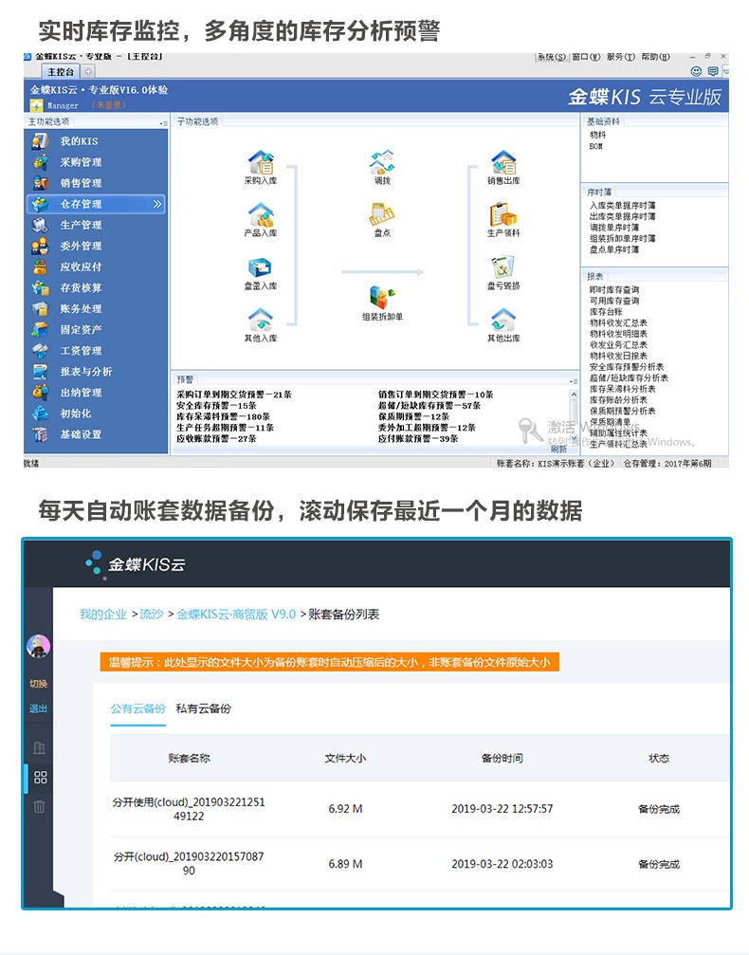Screen dimensions: 749x955
Task: Click the 我的企业 breadcrumb link
Action: click(103, 614)
